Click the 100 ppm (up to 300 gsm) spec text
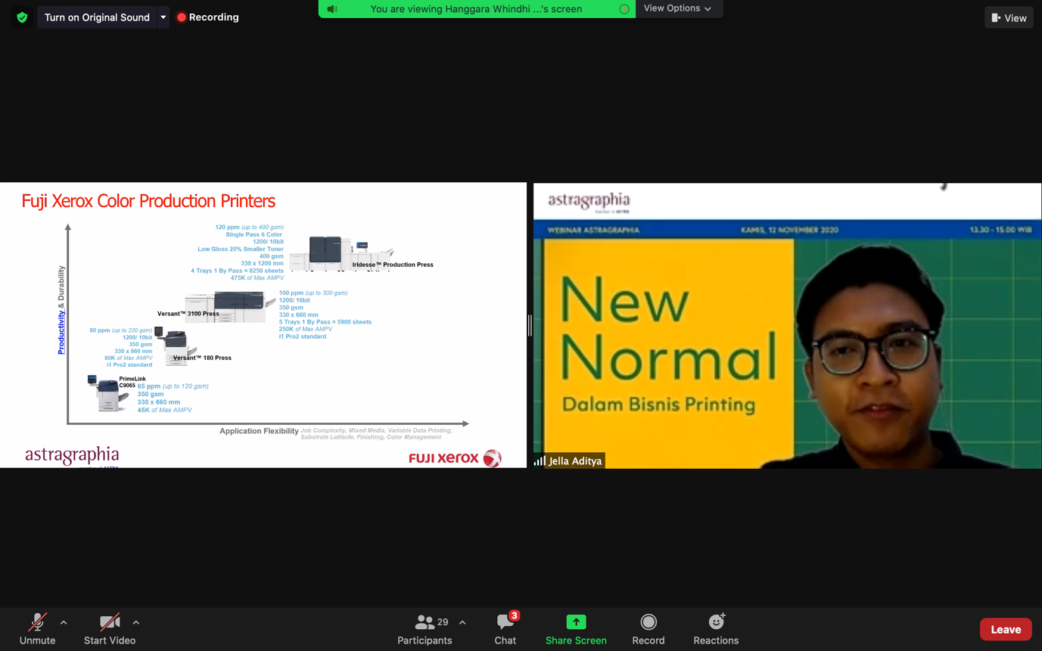This screenshot has width=1042, height=651. (x=313, y=293)
